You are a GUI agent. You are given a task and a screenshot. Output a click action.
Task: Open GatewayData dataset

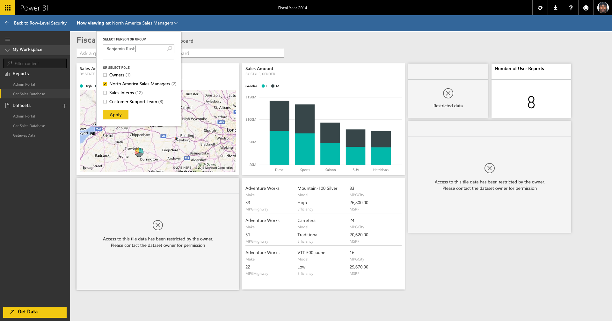24,135
